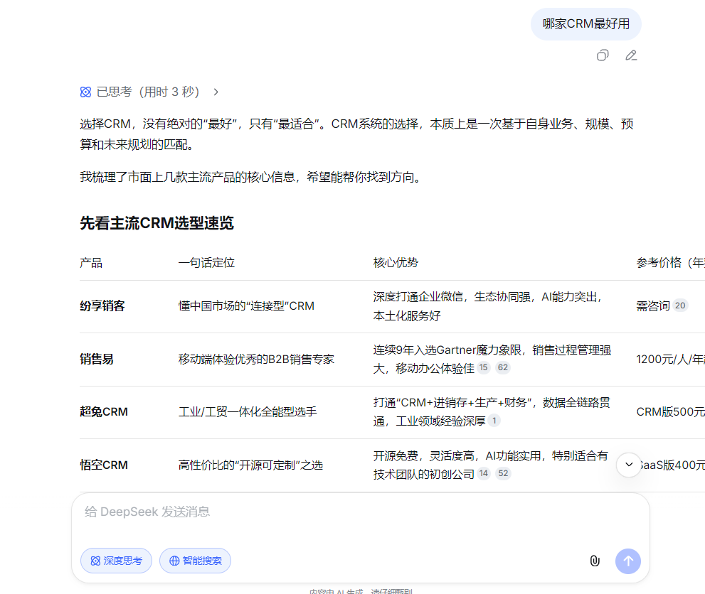Click the 哪家CRM最好用 message bubble
The image size is (705, 594).
coord(585,24)
